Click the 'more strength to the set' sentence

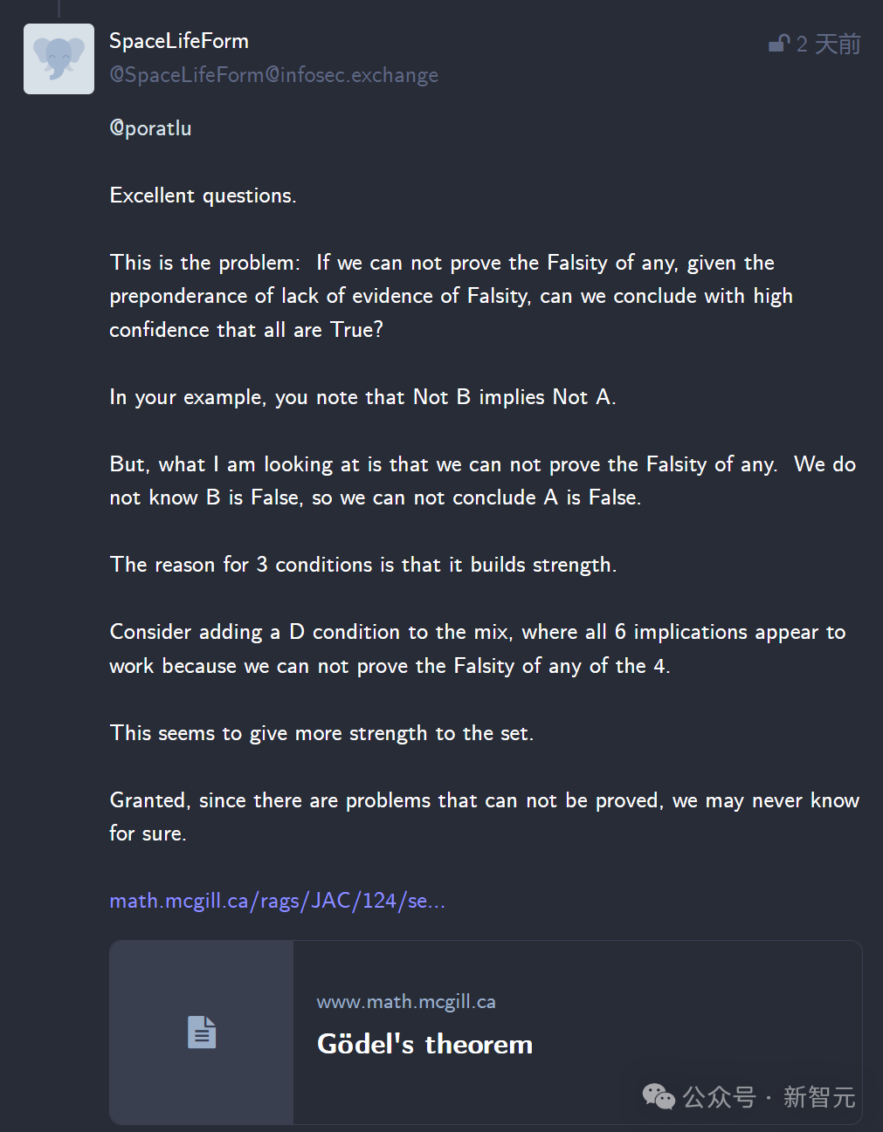click(x=321, y=733)
